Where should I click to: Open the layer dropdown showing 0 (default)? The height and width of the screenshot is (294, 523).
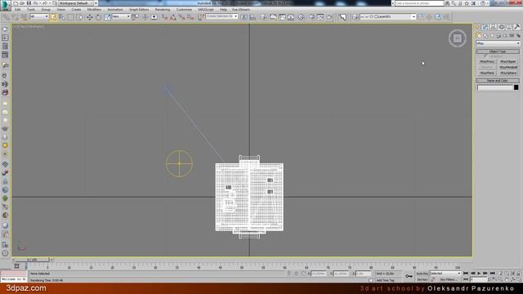pos(387,16)
